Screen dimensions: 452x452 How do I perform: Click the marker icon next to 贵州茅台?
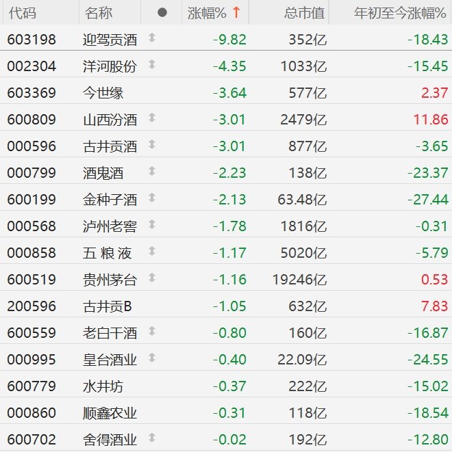click(x=152, y=278)
